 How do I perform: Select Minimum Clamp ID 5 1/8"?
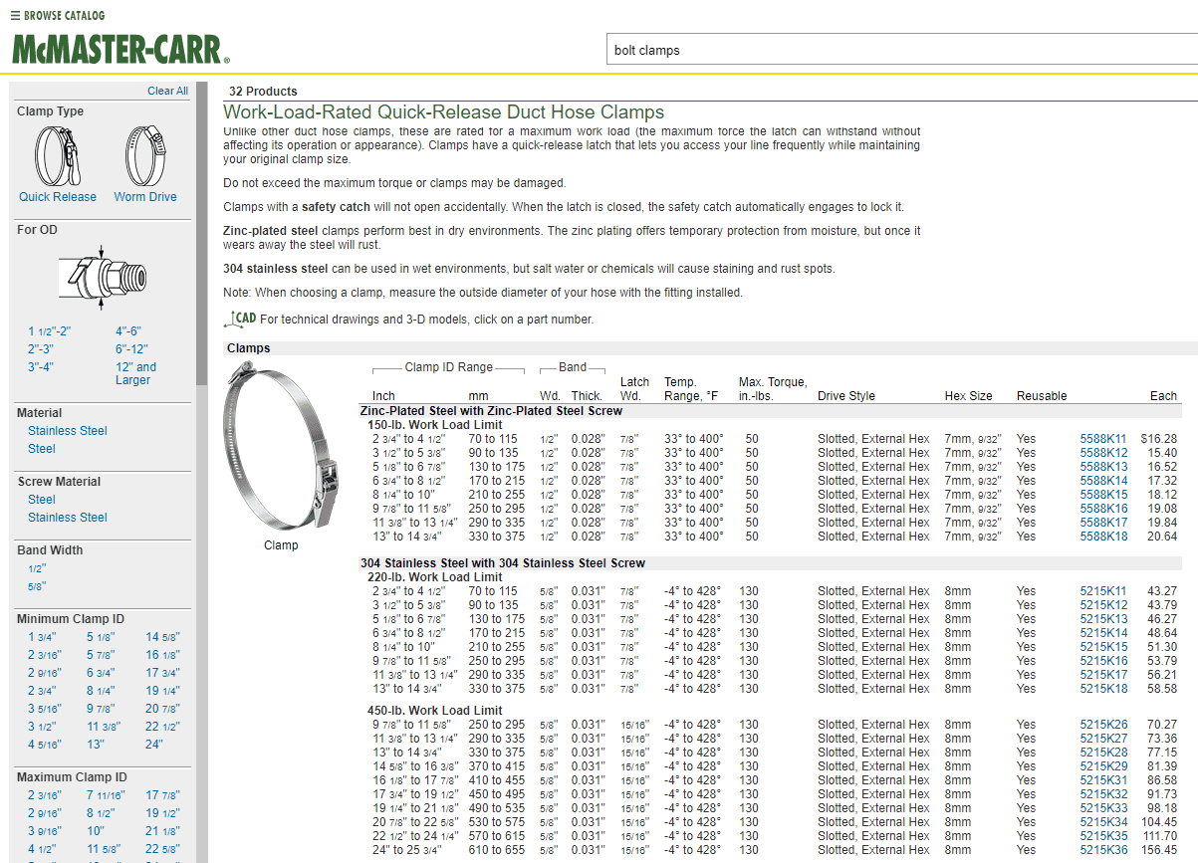(101, 637)
